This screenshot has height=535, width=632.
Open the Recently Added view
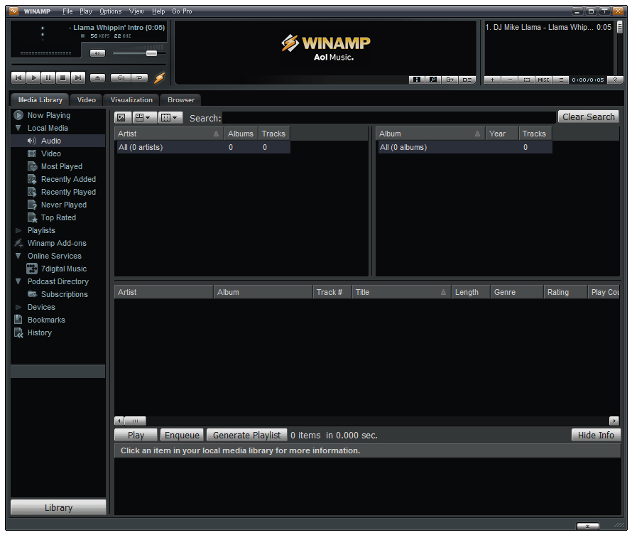(68, 180)
